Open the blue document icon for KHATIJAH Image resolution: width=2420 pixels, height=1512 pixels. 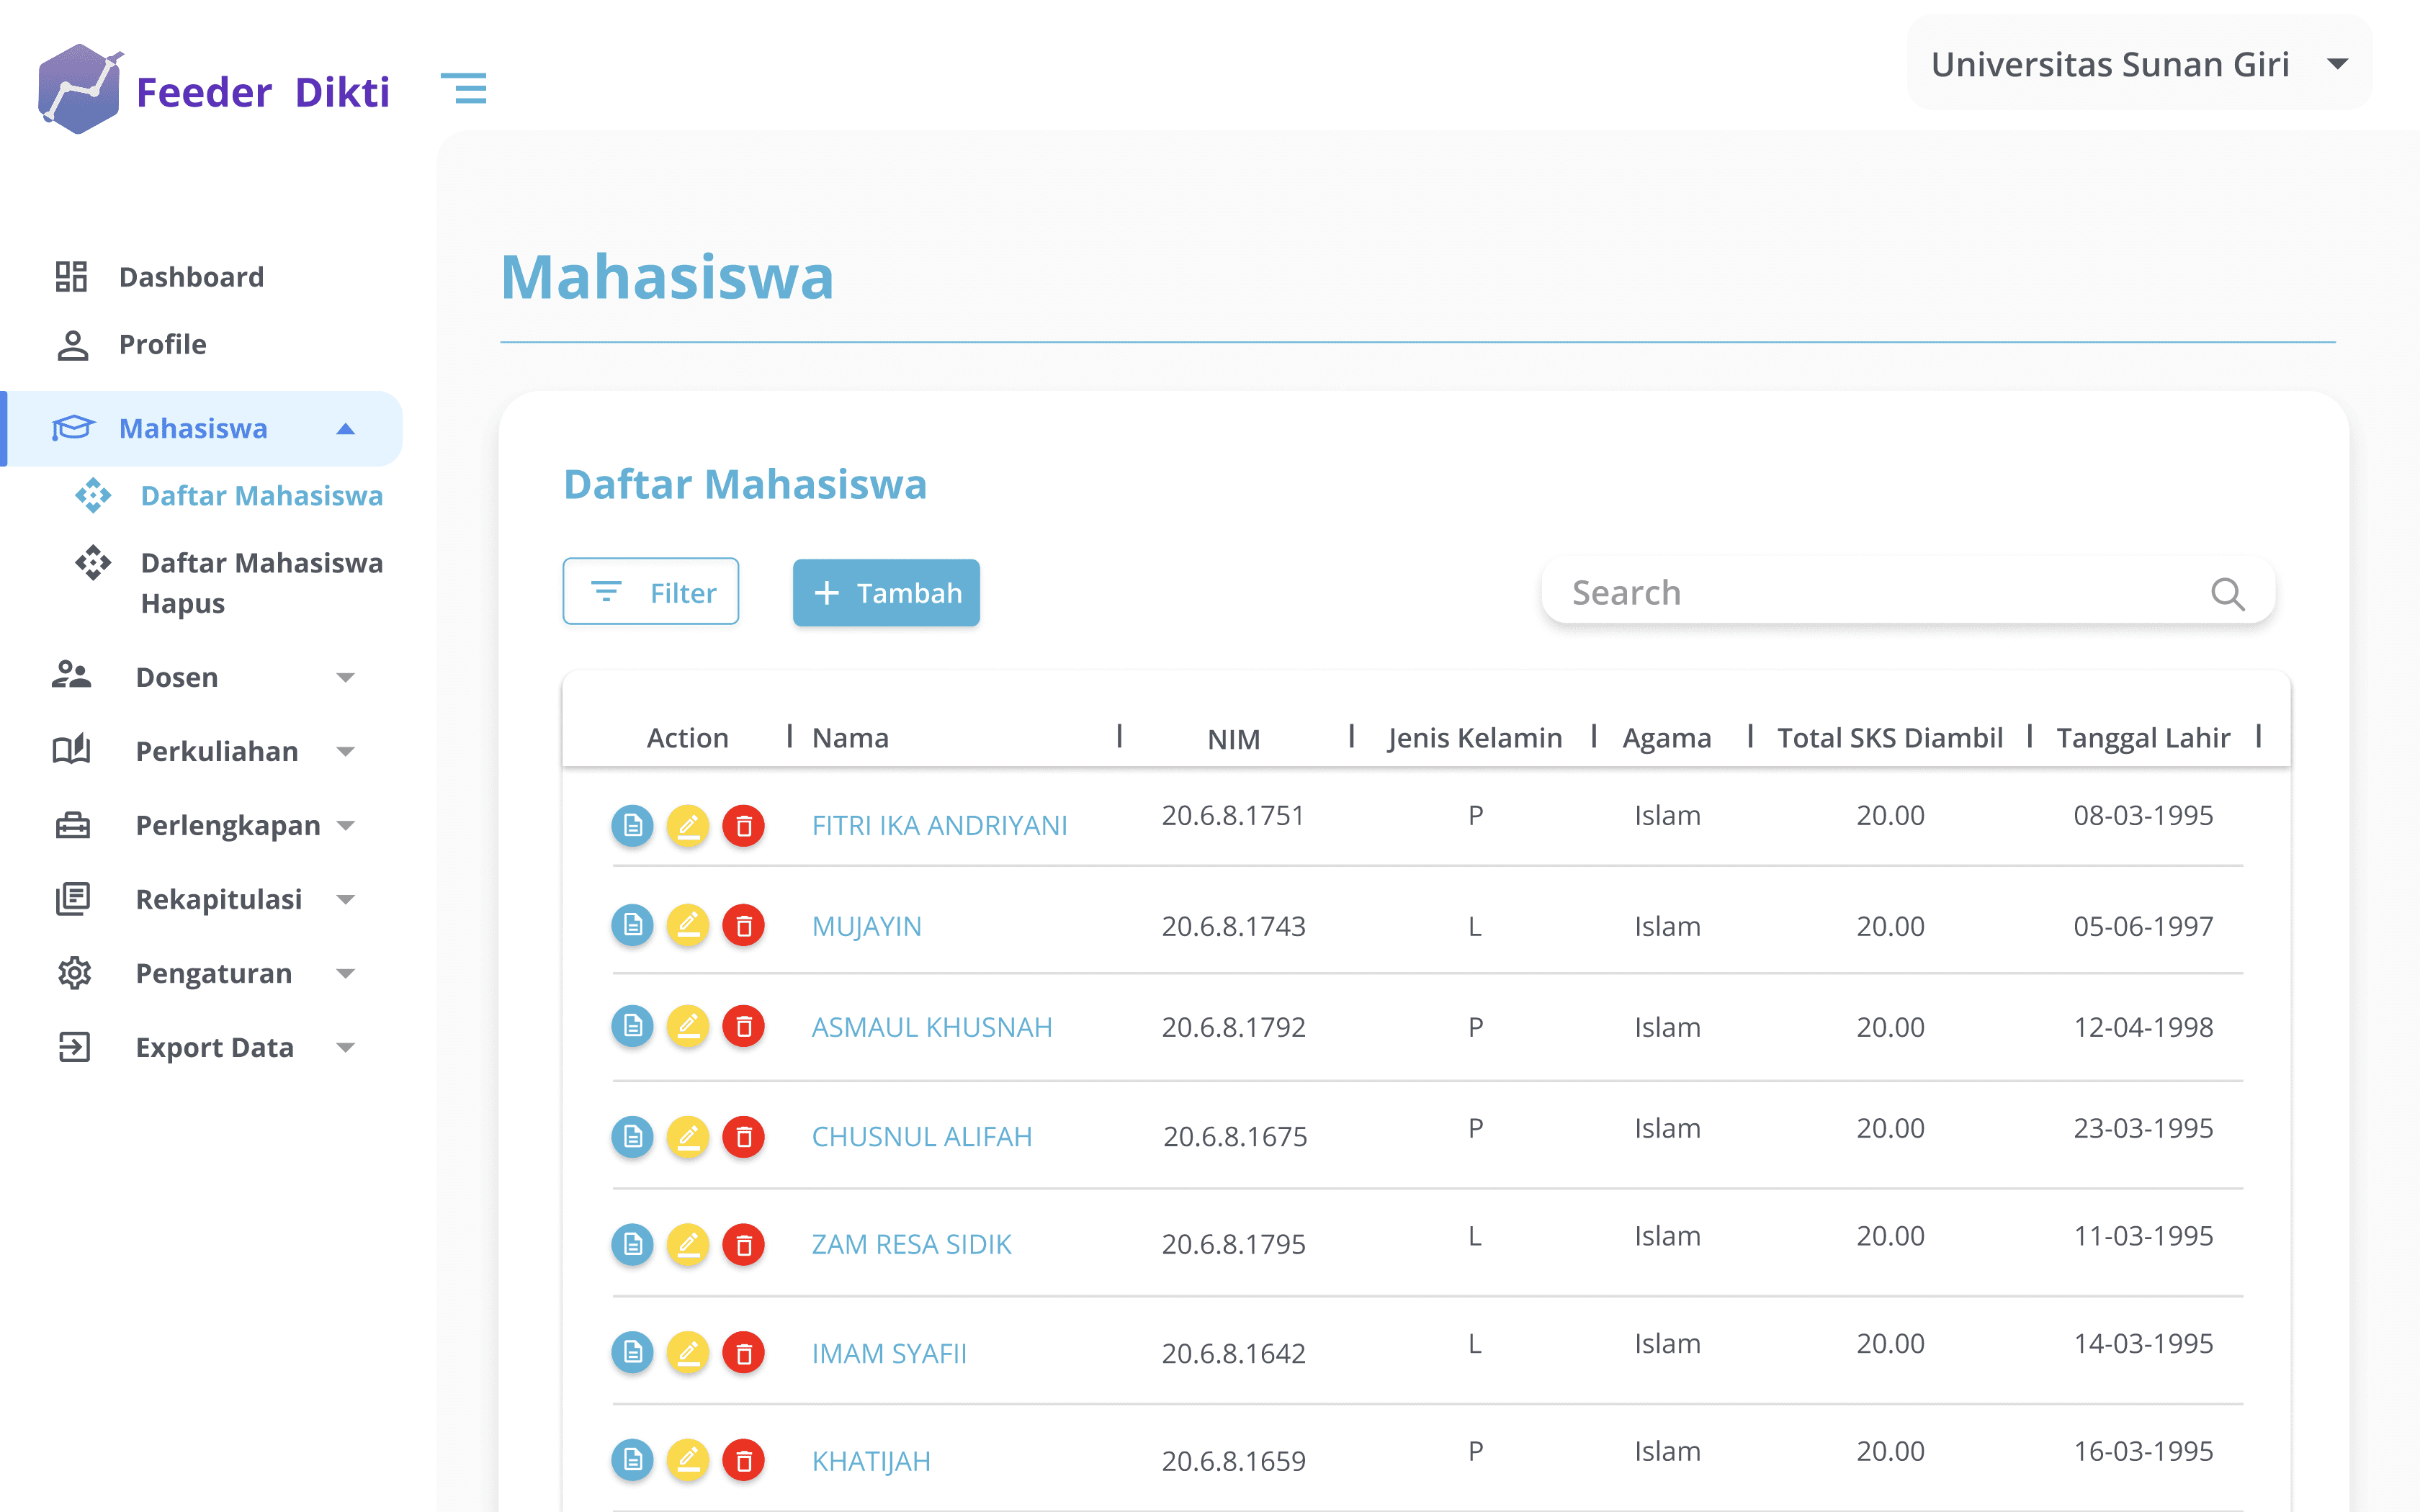point(632,1461)
